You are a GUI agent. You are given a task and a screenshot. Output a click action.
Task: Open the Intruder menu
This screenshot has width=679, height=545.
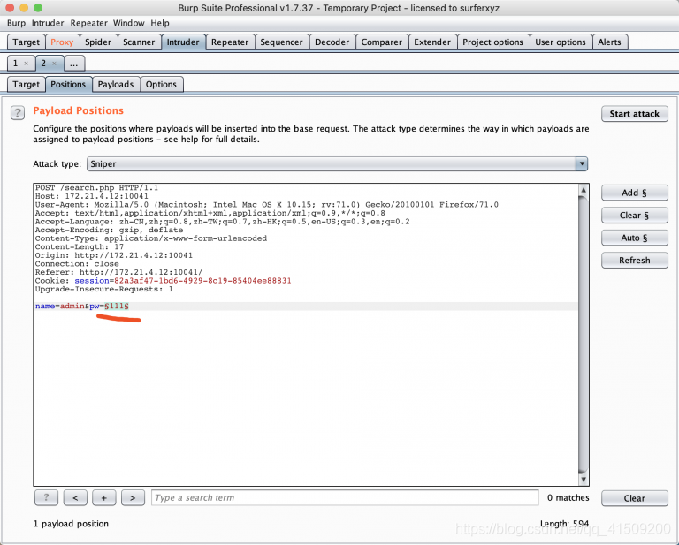tap(48, 23)
